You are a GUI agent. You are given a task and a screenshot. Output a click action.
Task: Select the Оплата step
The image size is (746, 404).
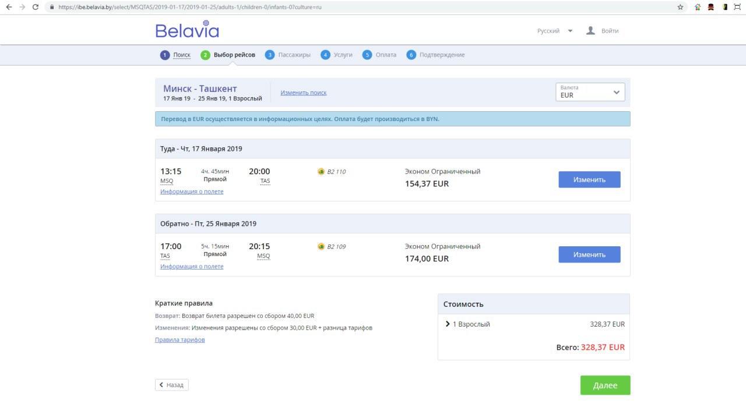pyautogui.click(x=386, y=55)
